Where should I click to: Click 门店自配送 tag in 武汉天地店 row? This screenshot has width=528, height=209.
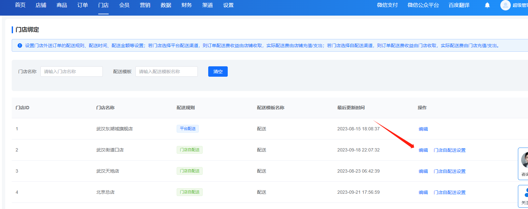(190, 171)
